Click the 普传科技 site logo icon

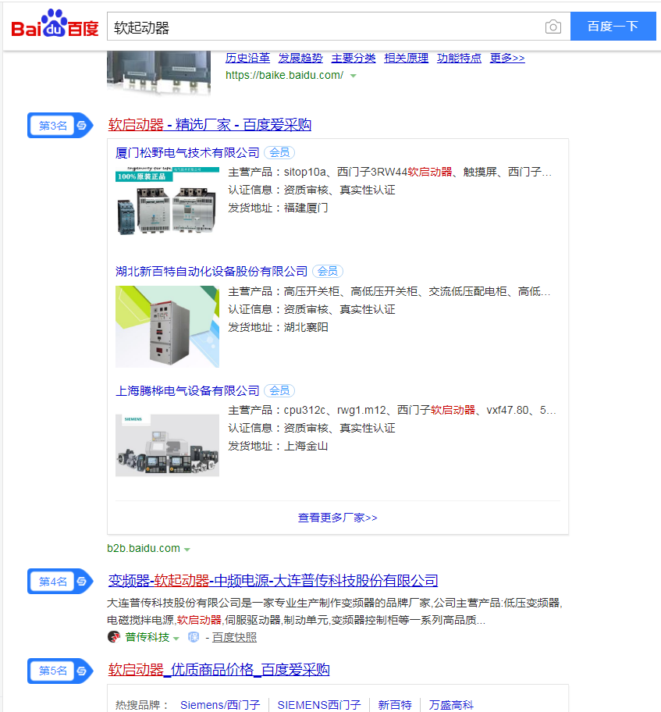click(x=113, y=637)
